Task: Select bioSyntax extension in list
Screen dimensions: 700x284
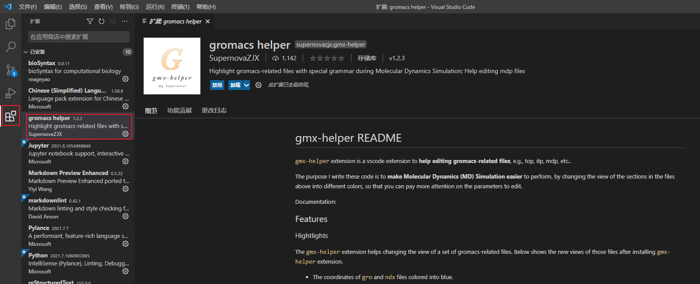Action: tap(78, 71)
